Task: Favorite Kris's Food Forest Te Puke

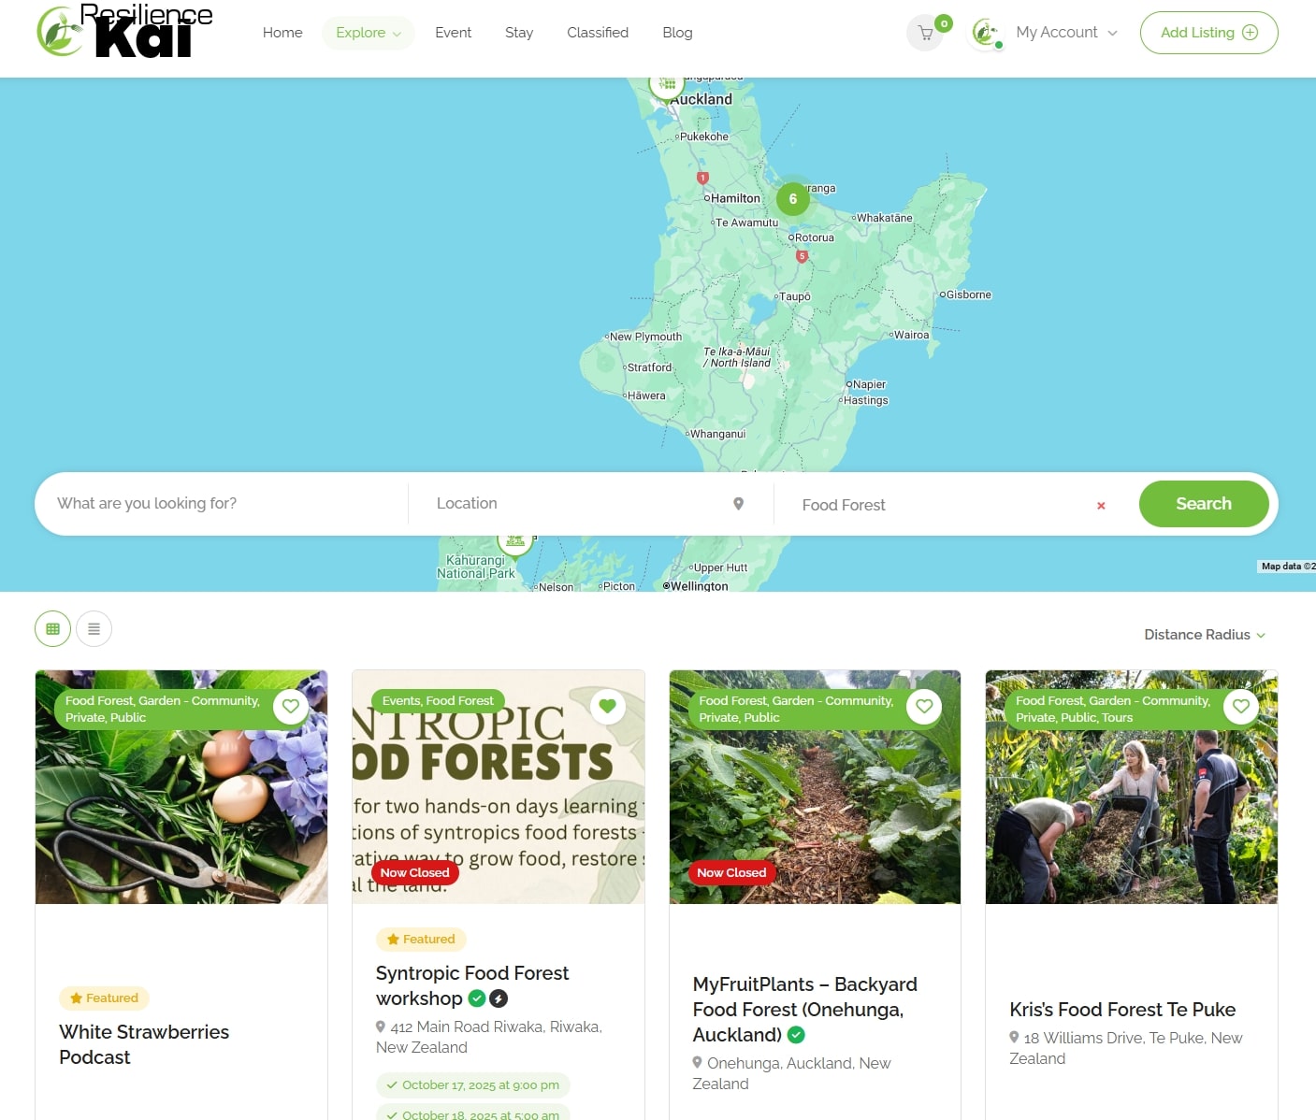Action: pos(1241,707)
